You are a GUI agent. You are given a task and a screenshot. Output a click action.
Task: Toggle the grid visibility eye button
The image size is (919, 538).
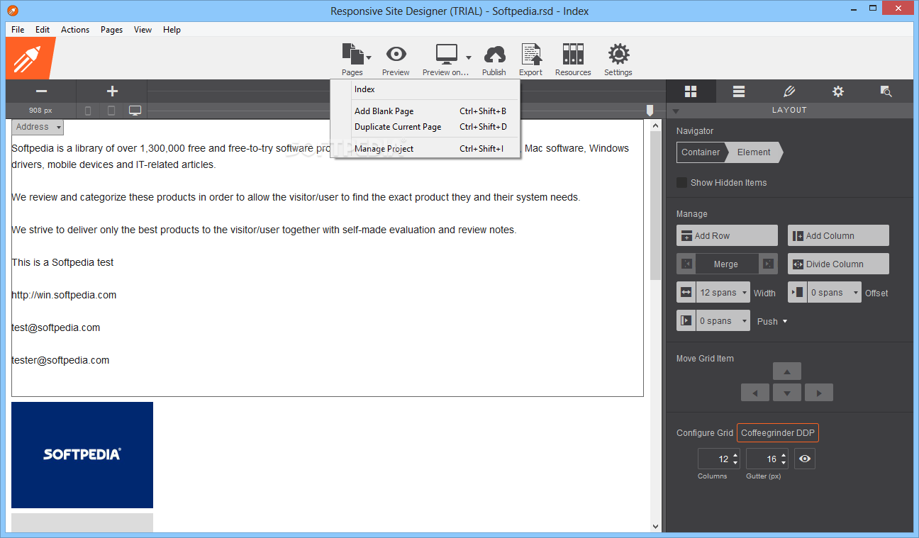(x=805, y=459)
